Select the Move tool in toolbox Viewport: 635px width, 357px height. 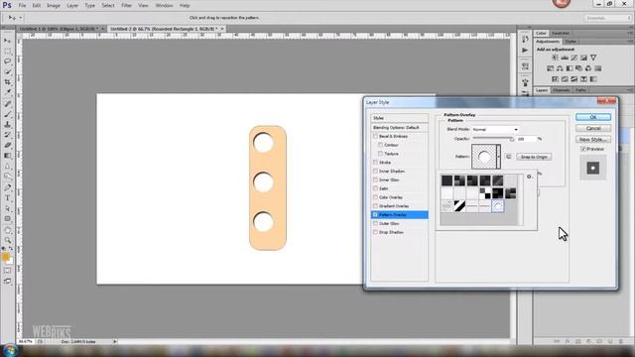click(x=7, y=41)
